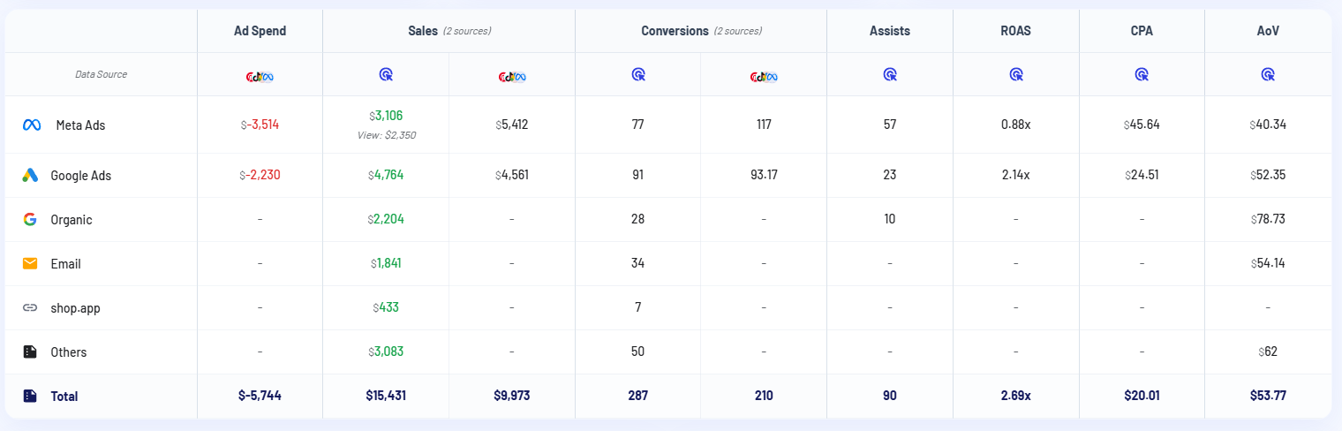The width and height of the screenshot is (1342, 431).
Task: Click the Meta Ads logo icon
Action: (x=32, y=125)
